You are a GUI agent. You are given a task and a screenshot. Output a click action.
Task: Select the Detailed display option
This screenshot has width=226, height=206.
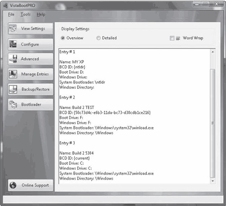pos(99,38)
